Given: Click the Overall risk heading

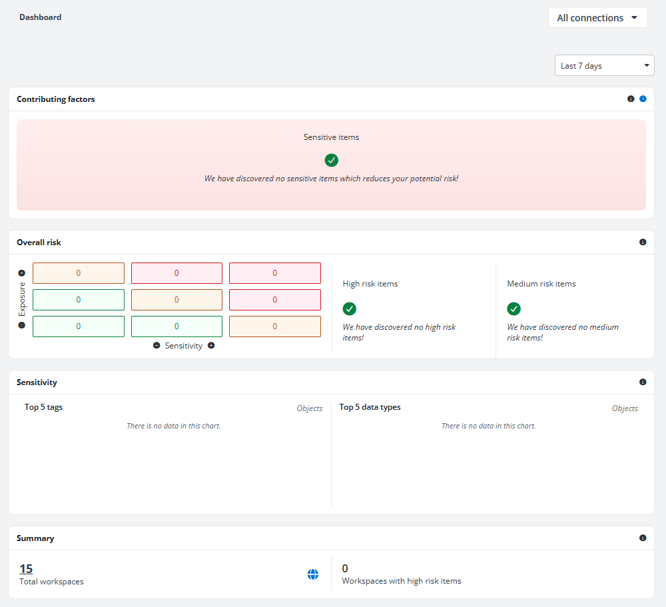Looking at the screenshot, I should [x=39, y=243].
